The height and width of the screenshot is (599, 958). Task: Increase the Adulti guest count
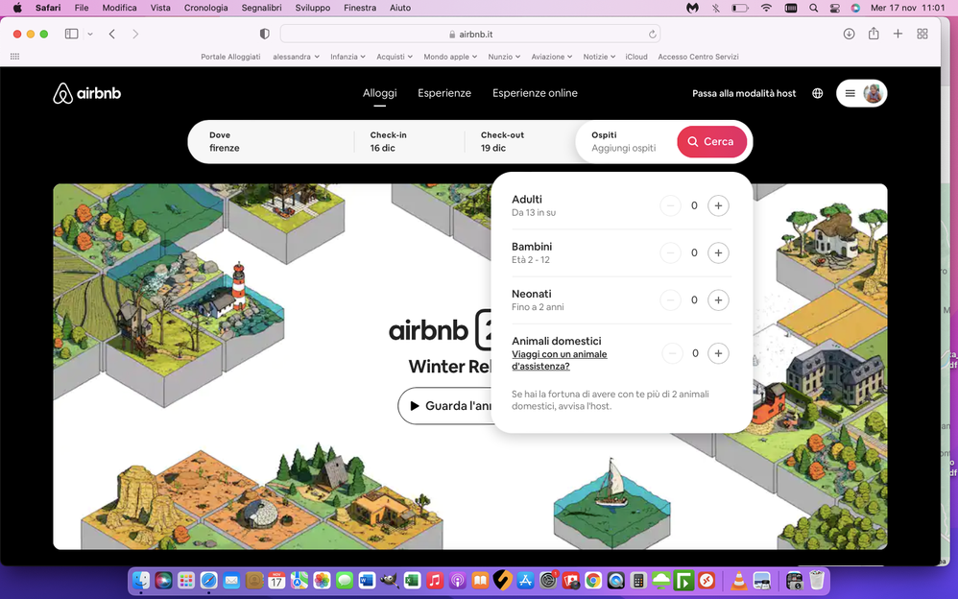(x=718, y=205)
